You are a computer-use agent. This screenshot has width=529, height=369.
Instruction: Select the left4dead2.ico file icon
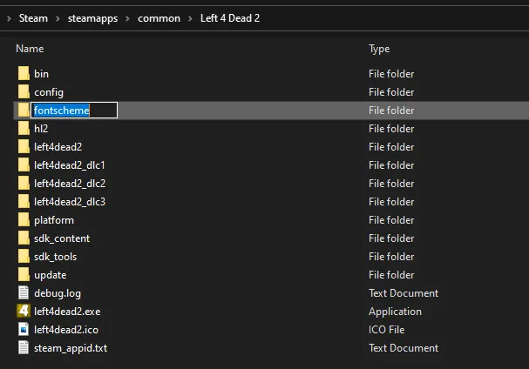[24, 330]
